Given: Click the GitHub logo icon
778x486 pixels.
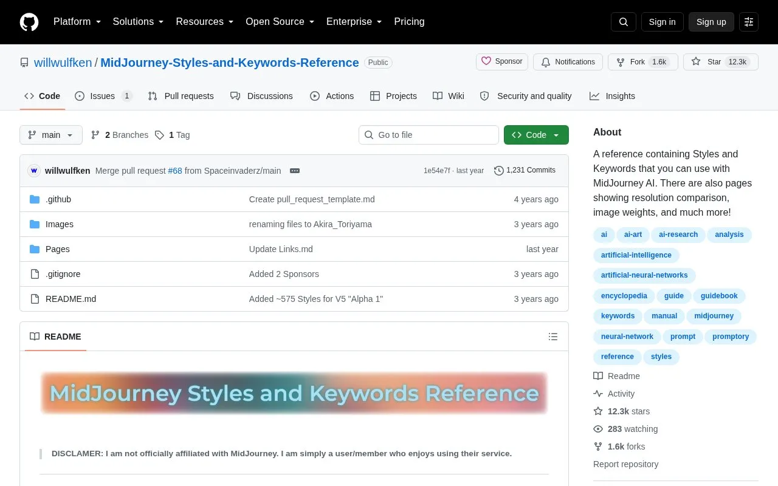Looking at the screenshot, I should pyautogui.click(x=29, y=22).
